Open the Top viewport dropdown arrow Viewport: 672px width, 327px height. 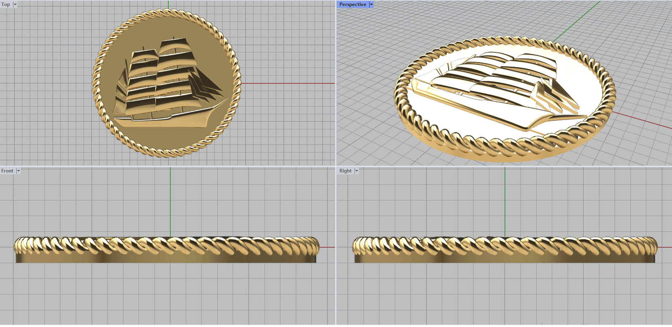(15, 5)
